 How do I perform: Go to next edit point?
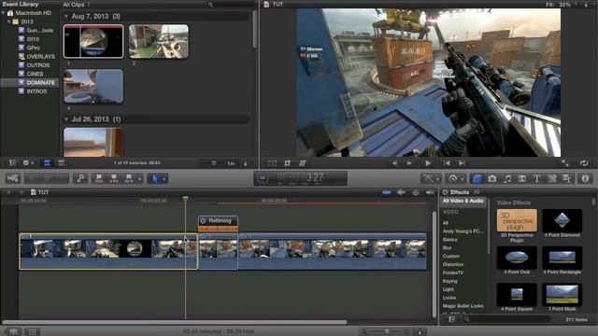(x=462, y=163)
